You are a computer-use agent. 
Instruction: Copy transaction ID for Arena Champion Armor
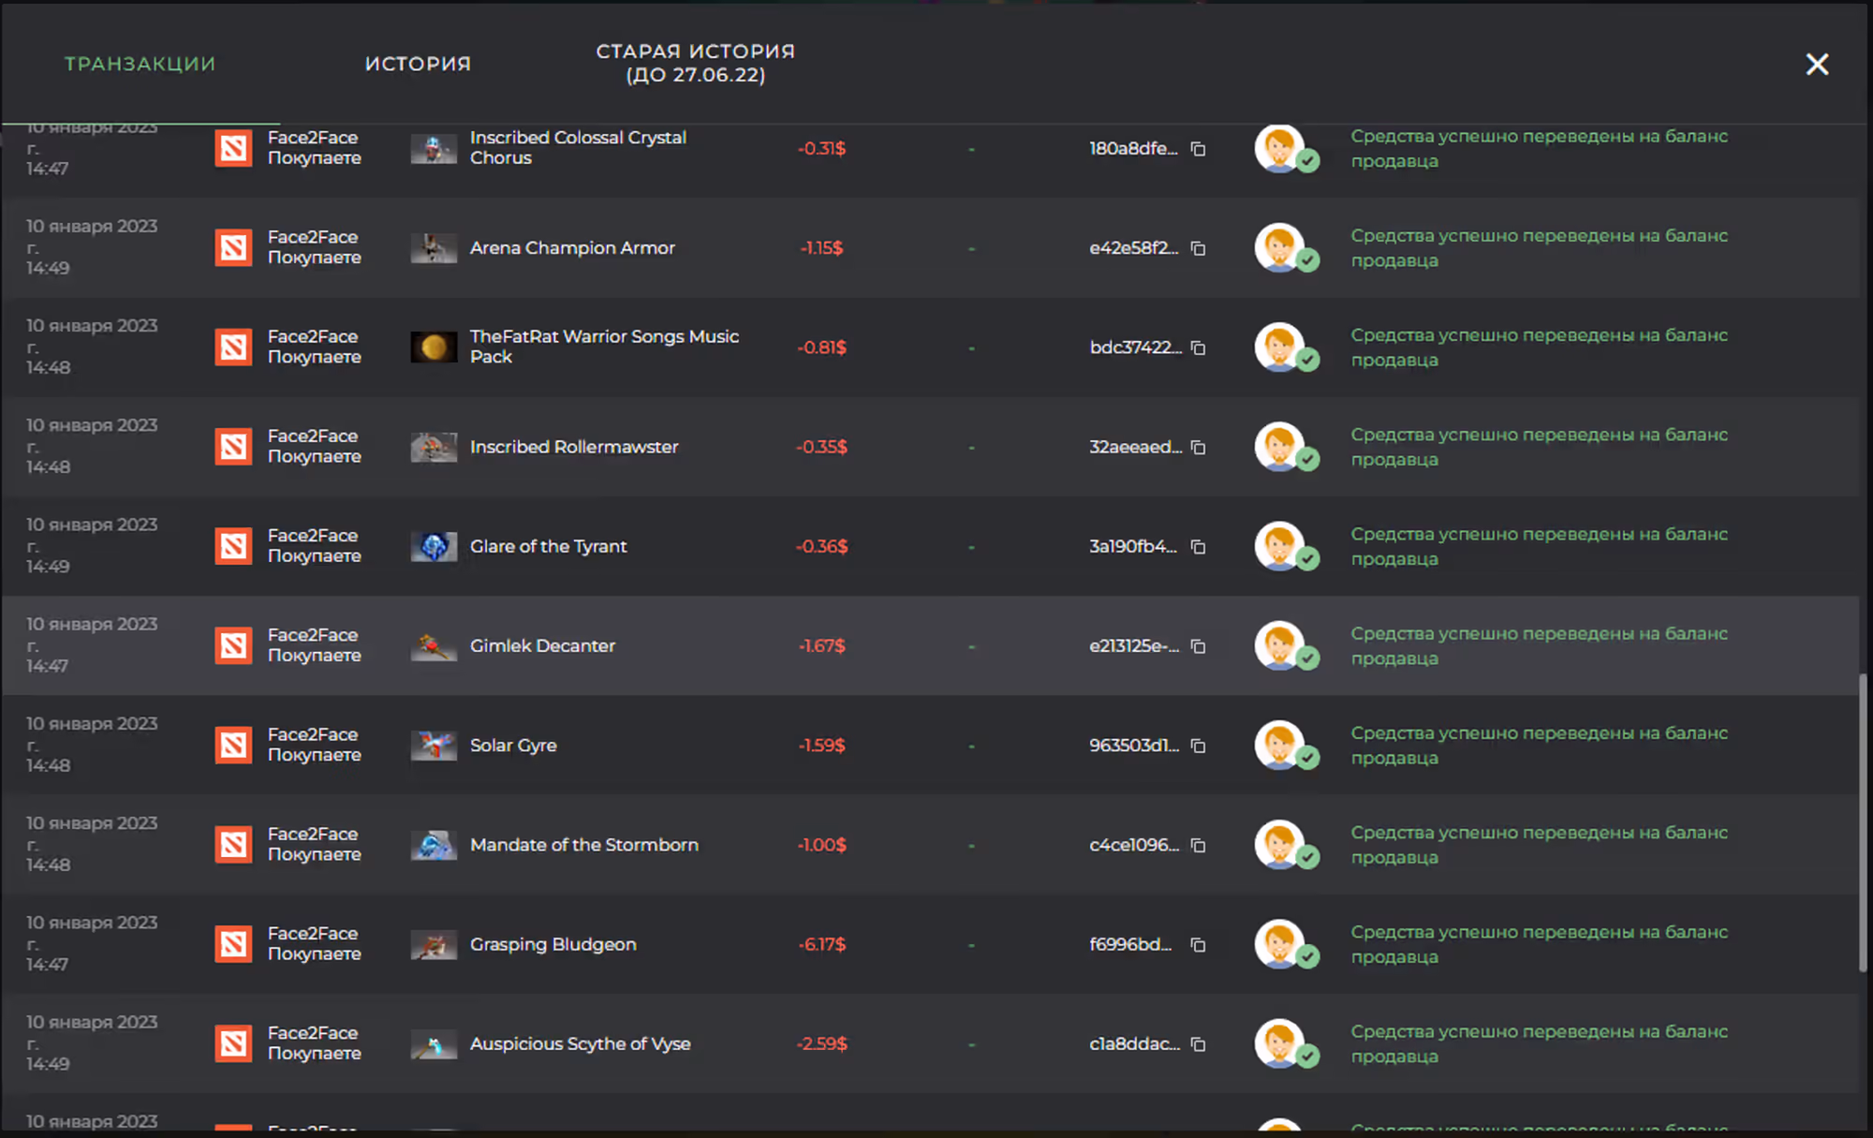coord(1198,248)
